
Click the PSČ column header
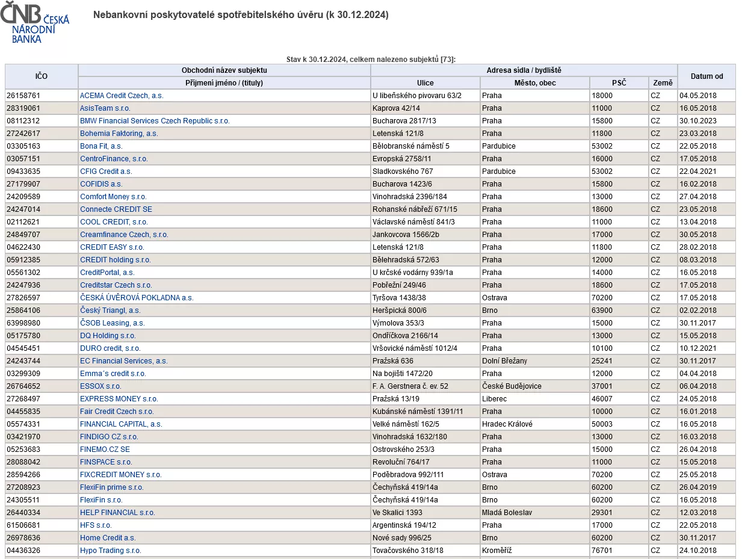coord(619,83)
